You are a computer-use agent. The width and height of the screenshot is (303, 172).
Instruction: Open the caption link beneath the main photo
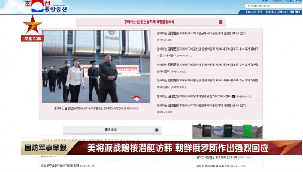96,108
